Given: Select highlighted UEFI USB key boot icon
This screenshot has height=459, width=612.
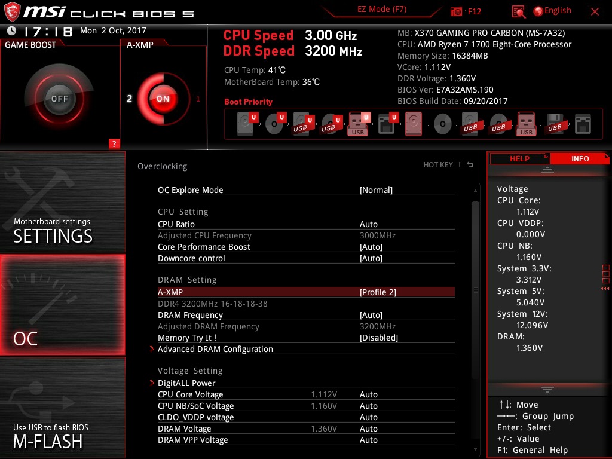Looking at the screenshot, I should 359,124.
